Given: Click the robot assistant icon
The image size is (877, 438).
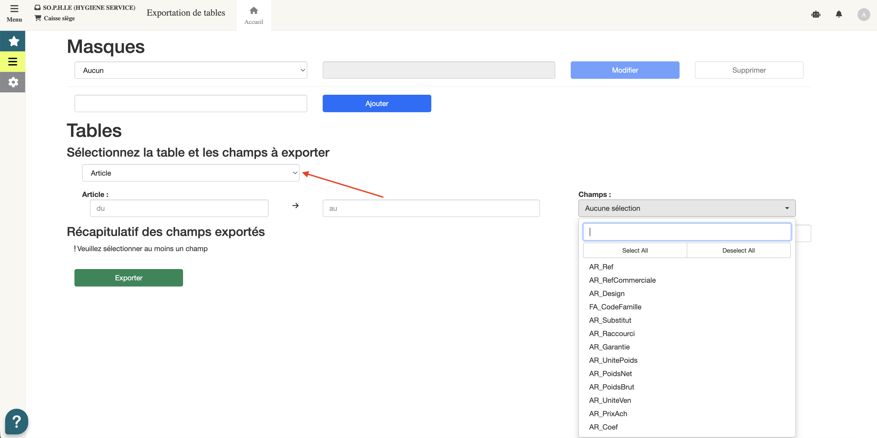Looking at the screenshot, I should pos(816,14).
